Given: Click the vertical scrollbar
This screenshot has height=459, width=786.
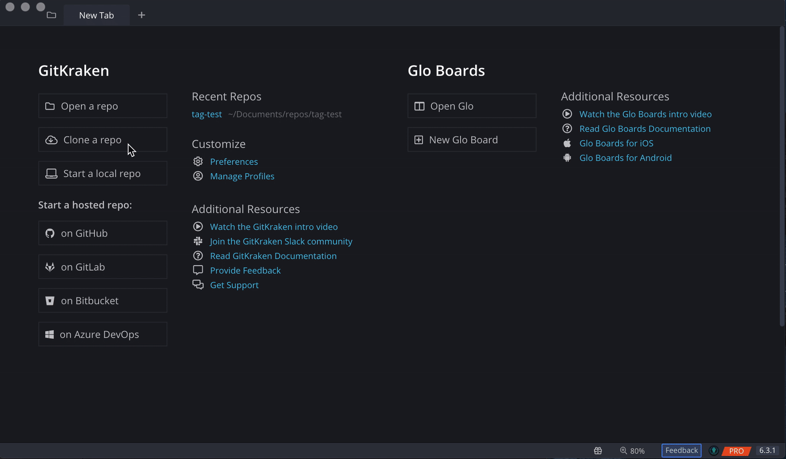Looking at the screenshot, I should click(x=783, y=177).
